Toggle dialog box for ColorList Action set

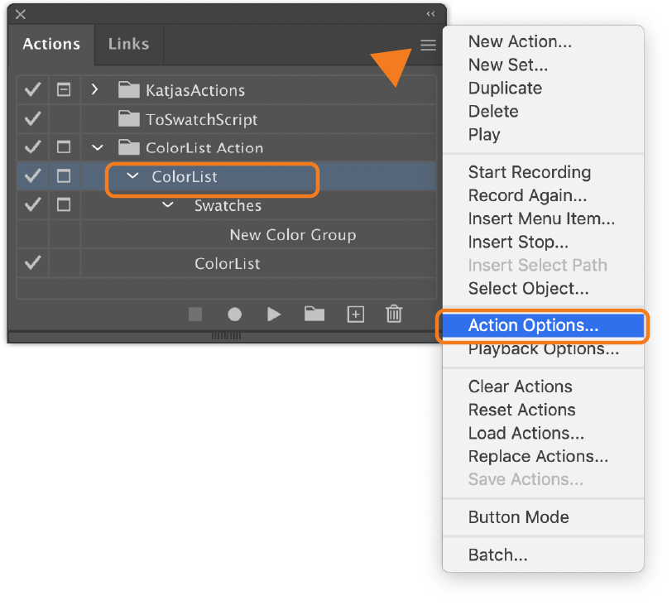pyautogui.click(x=64, y=147)
